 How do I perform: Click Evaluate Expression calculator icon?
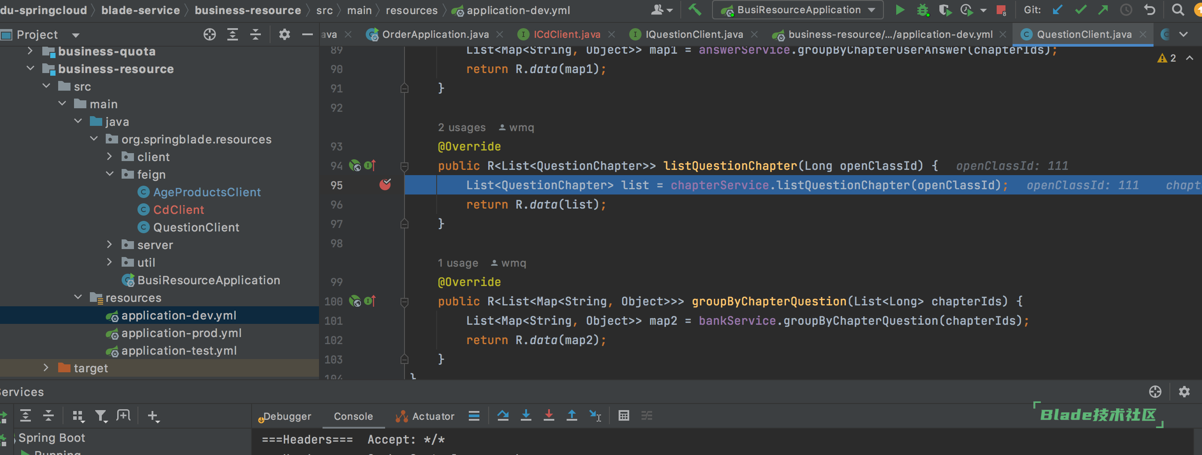(623, 416)
